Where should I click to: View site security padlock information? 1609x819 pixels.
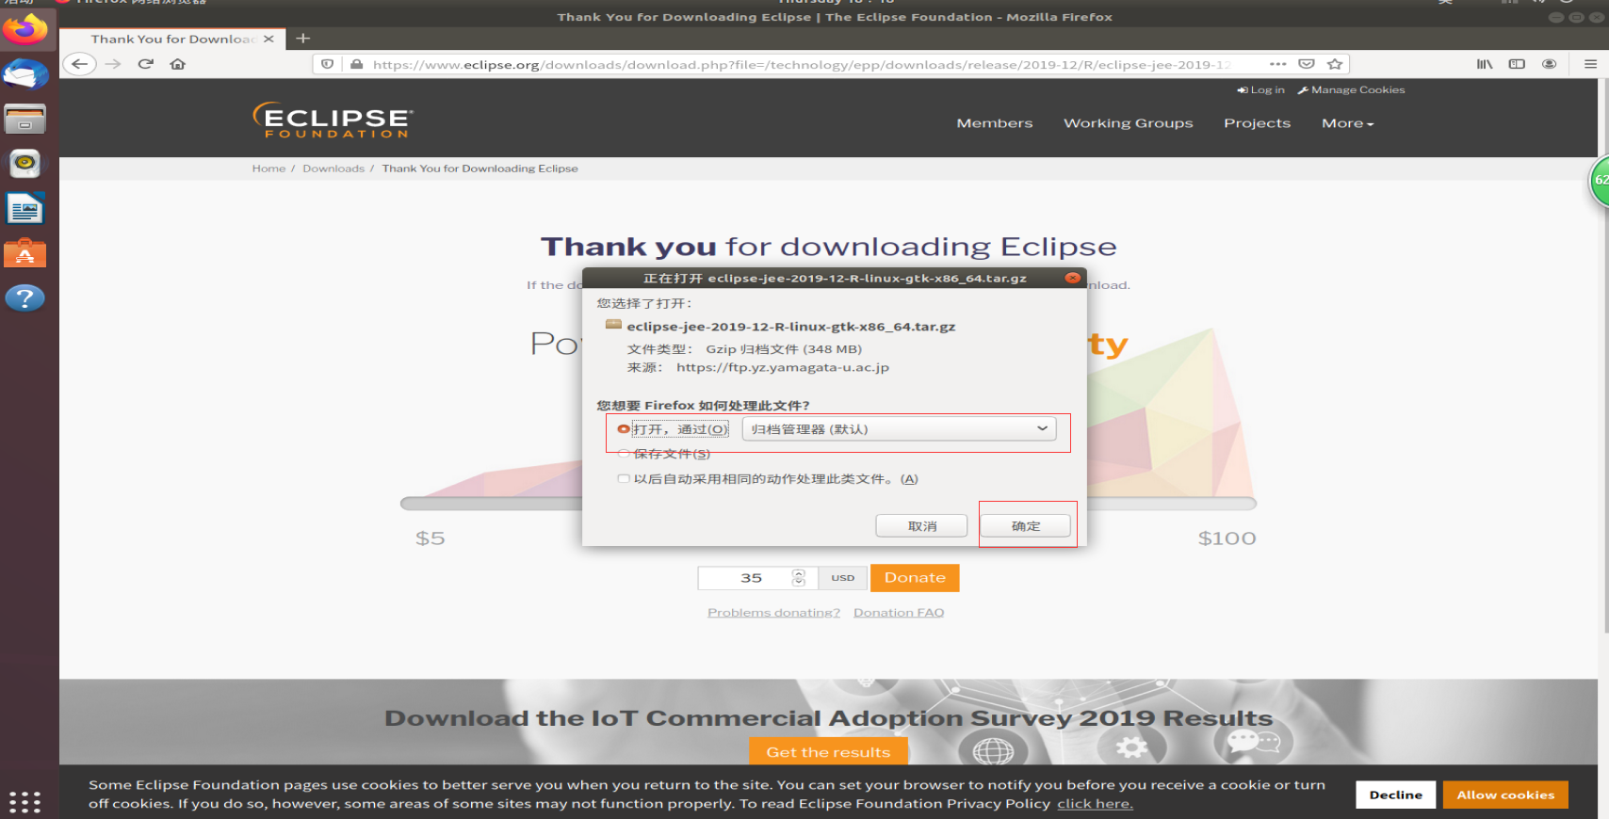pos(356,64)
